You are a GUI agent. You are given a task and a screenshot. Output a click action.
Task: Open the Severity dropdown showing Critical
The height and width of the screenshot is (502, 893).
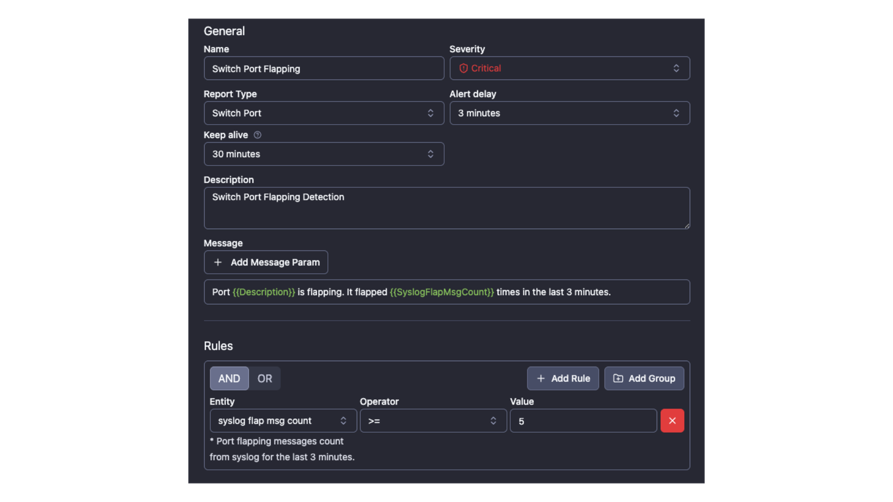tap(570, 68)
